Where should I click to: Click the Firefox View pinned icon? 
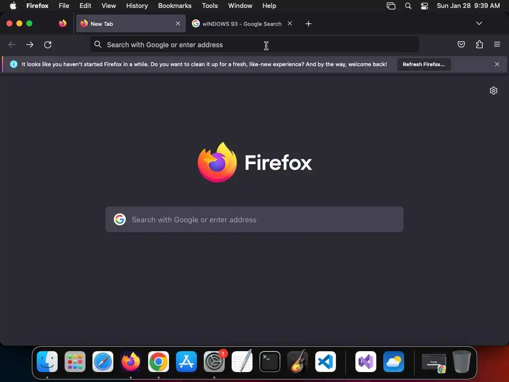coord(63,23)
